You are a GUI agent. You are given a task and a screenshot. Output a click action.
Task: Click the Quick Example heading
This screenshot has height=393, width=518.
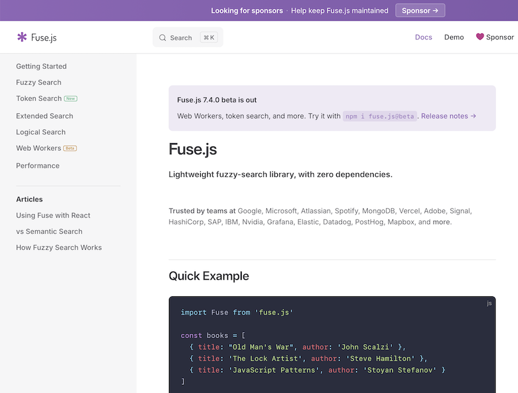(x=209, y=276)
